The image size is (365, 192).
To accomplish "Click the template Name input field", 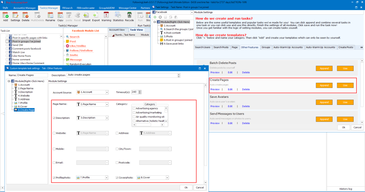I will (32, 75).
